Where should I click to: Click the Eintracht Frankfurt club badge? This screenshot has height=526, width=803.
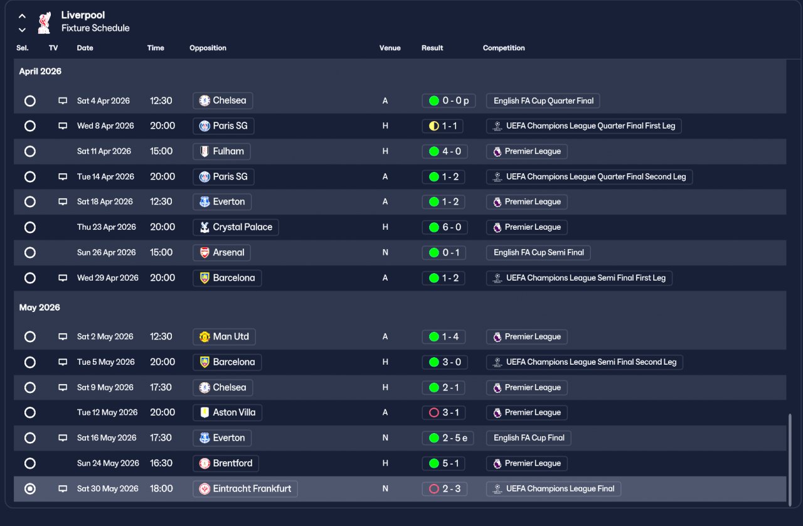(205, 488)
